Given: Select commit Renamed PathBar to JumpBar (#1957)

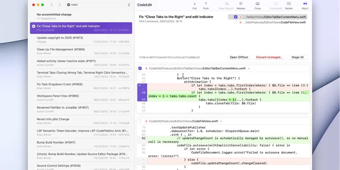Looking at the screenshot, I should coord(81,109).
